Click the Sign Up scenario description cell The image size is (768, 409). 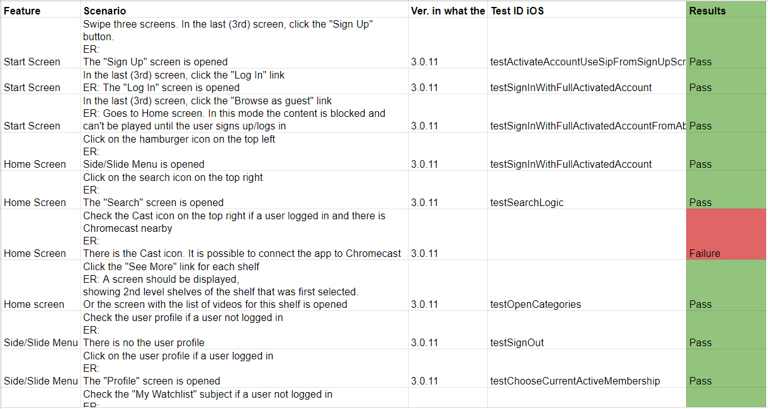click(244, 43)
